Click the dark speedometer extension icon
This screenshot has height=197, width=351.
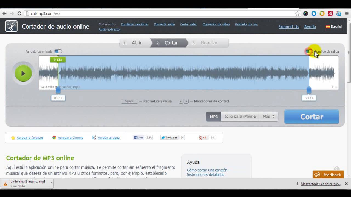306,13
